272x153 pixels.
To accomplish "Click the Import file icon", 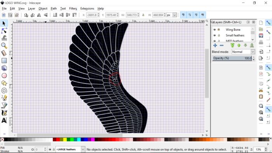I will coord(261,52).
